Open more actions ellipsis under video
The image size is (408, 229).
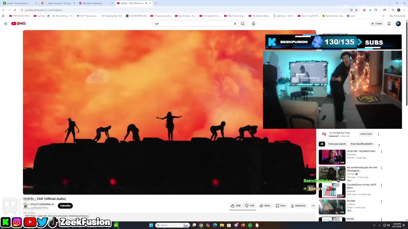click(x=313, y=206)
